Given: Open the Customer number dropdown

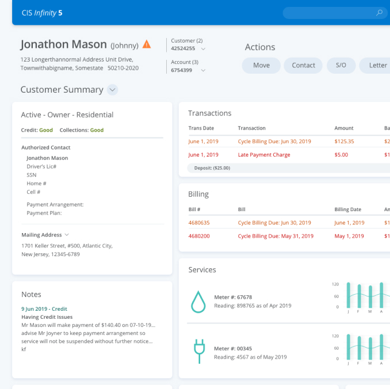Looking at the screenshot, I should point(203,49).
